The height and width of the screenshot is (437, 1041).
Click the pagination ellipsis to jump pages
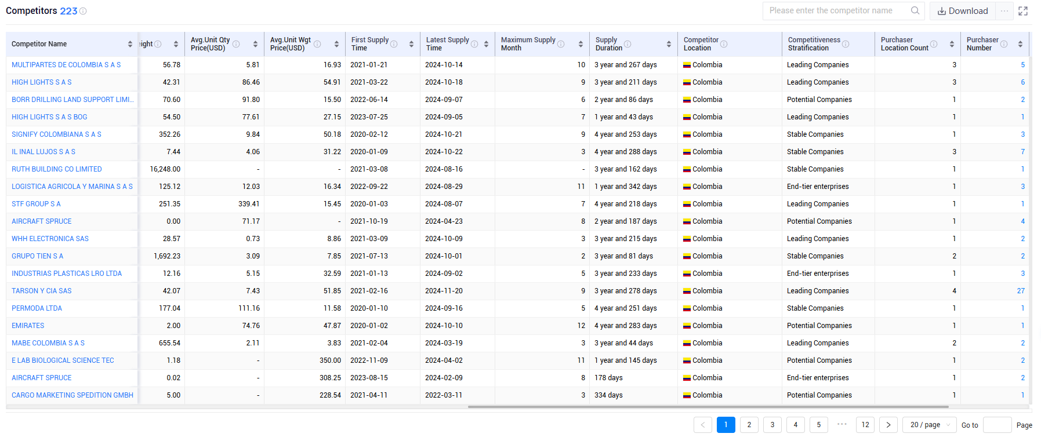[842, 424]
